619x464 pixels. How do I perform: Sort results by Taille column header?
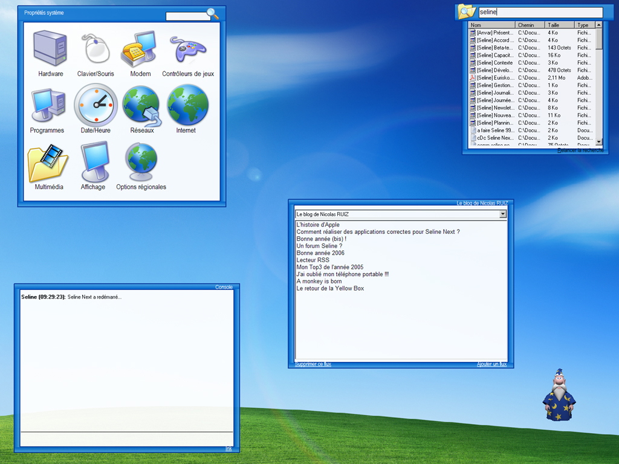(559, 25)
